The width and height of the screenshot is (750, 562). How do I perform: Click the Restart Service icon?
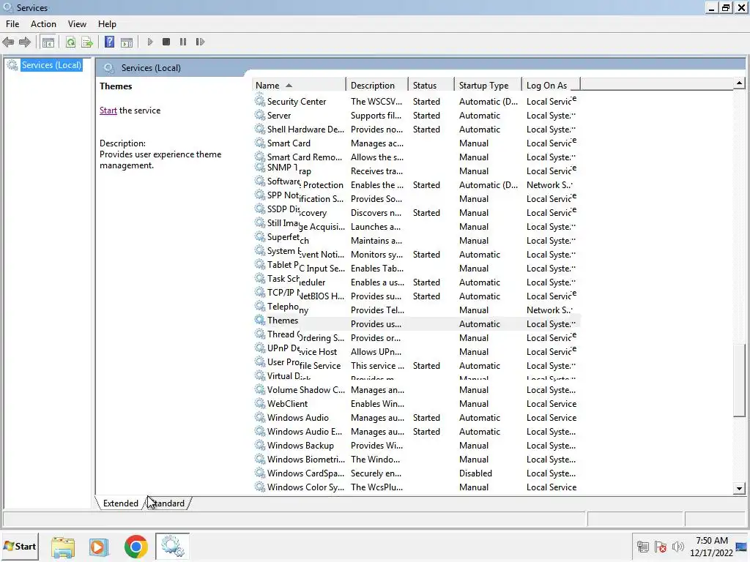click(x=200, y=42)
